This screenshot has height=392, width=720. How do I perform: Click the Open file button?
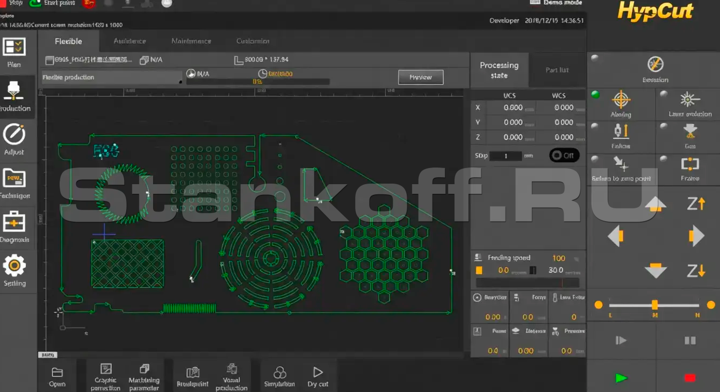[x=57, y=377]
